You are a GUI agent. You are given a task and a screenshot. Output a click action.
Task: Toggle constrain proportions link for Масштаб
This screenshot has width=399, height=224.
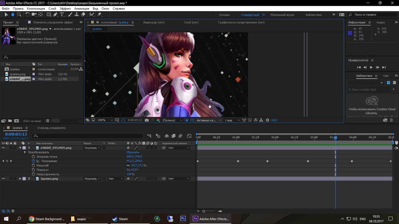[128, 166]
